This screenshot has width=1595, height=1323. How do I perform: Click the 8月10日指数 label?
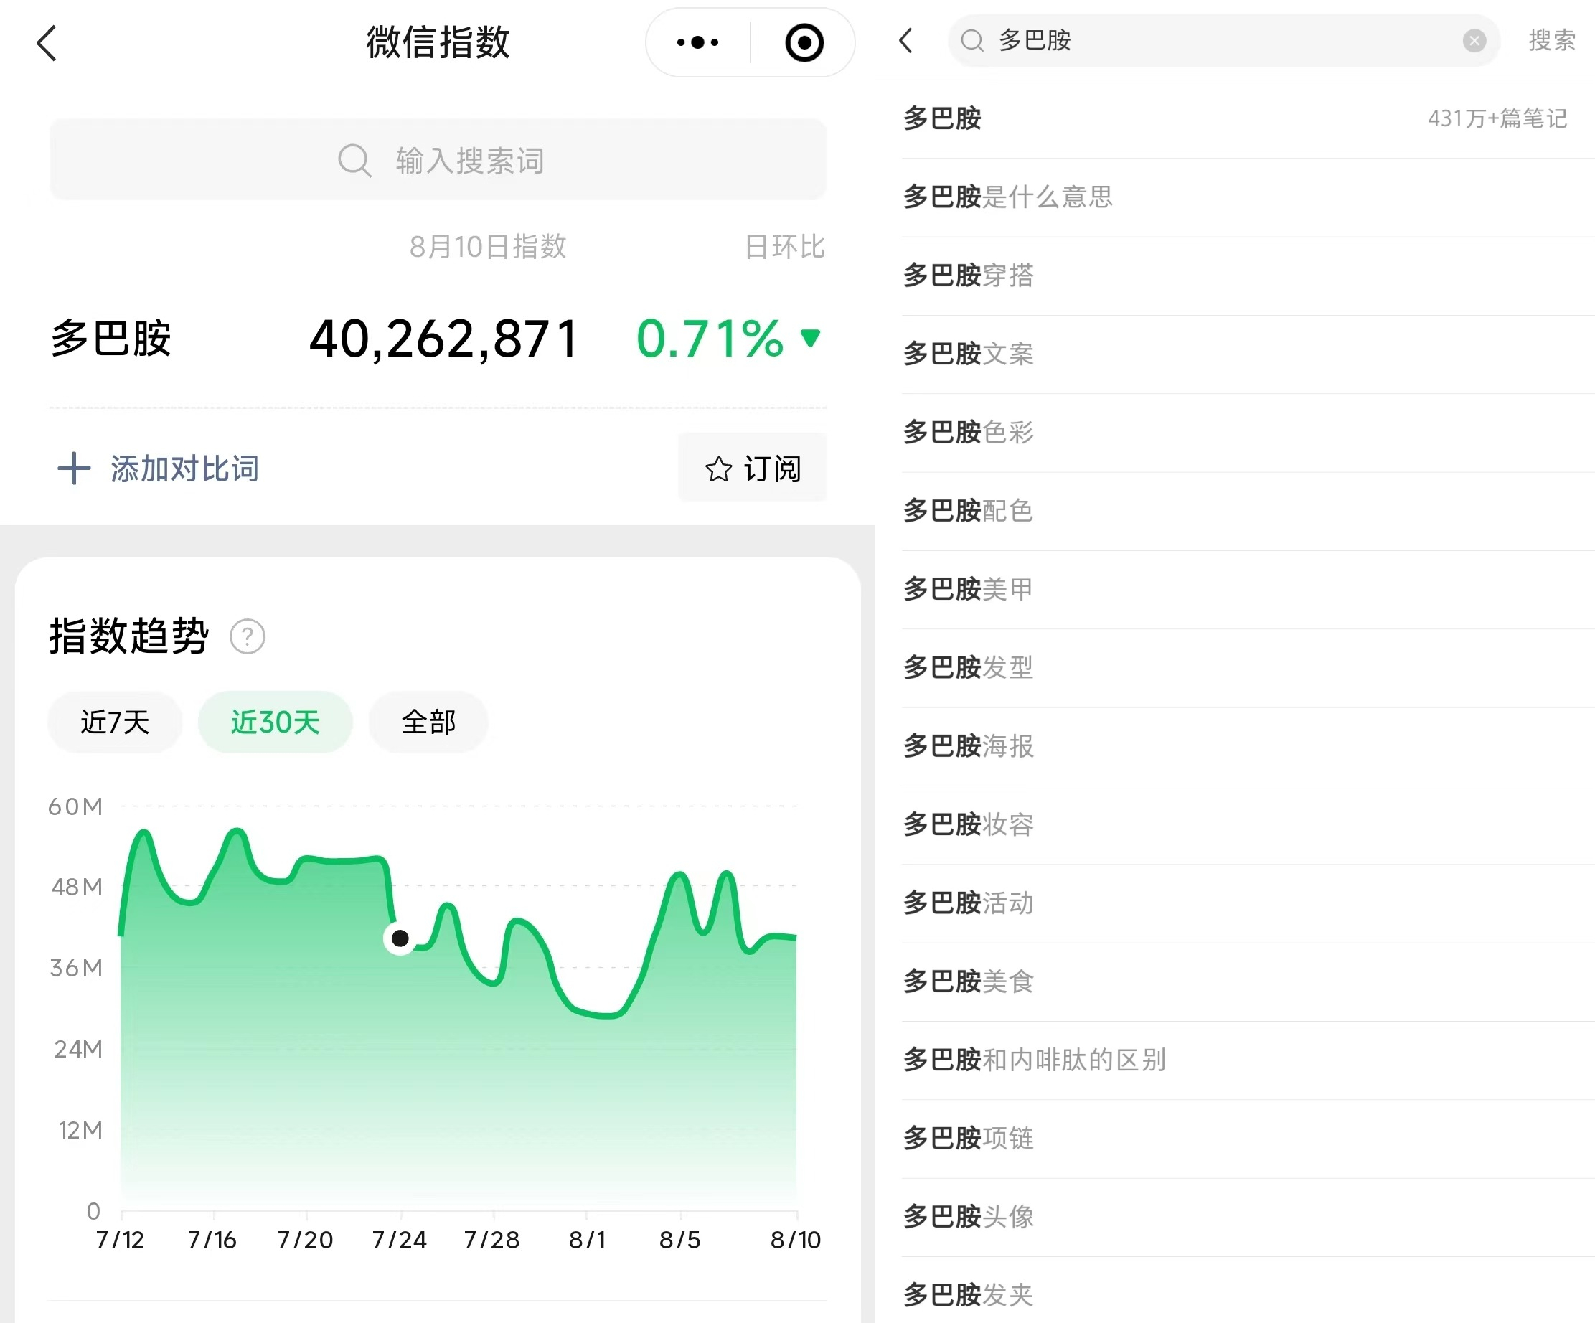click(488, 247)
